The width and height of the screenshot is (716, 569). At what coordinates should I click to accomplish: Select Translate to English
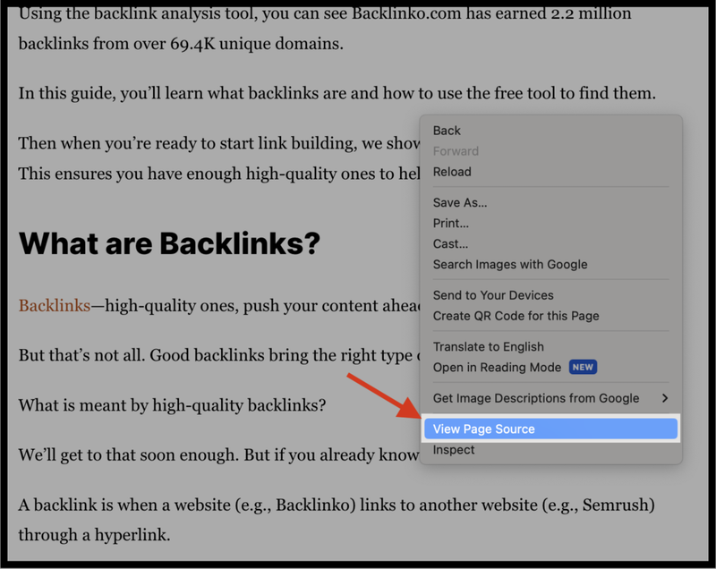pyautogui.click(x=488, y=346)
